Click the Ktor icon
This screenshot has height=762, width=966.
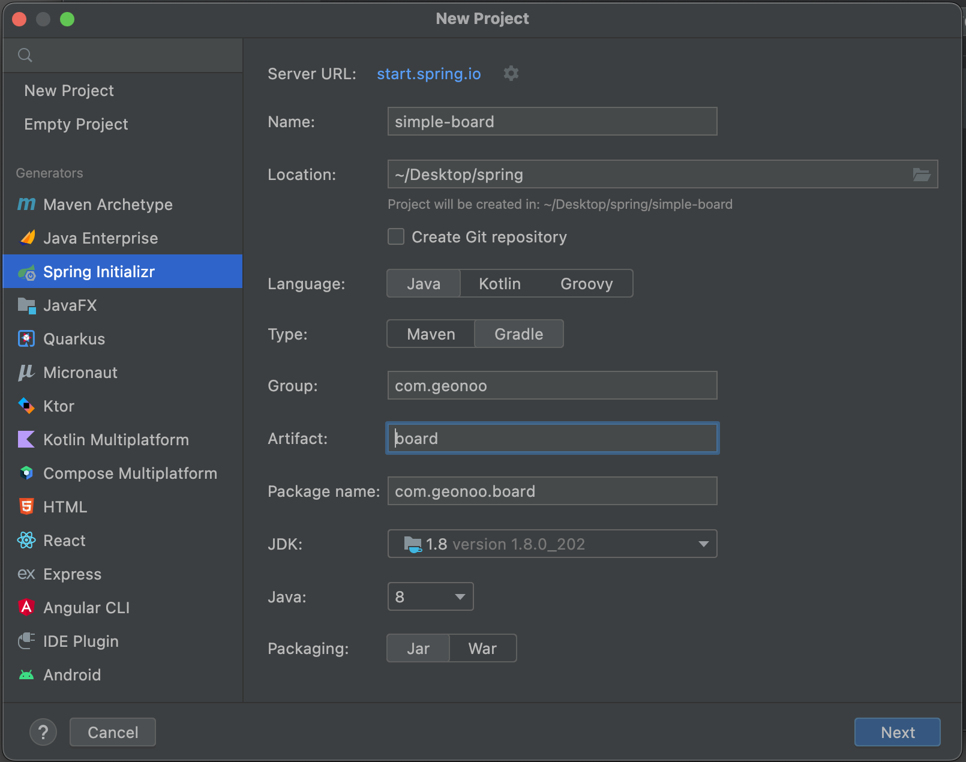(x=26, y=406)
